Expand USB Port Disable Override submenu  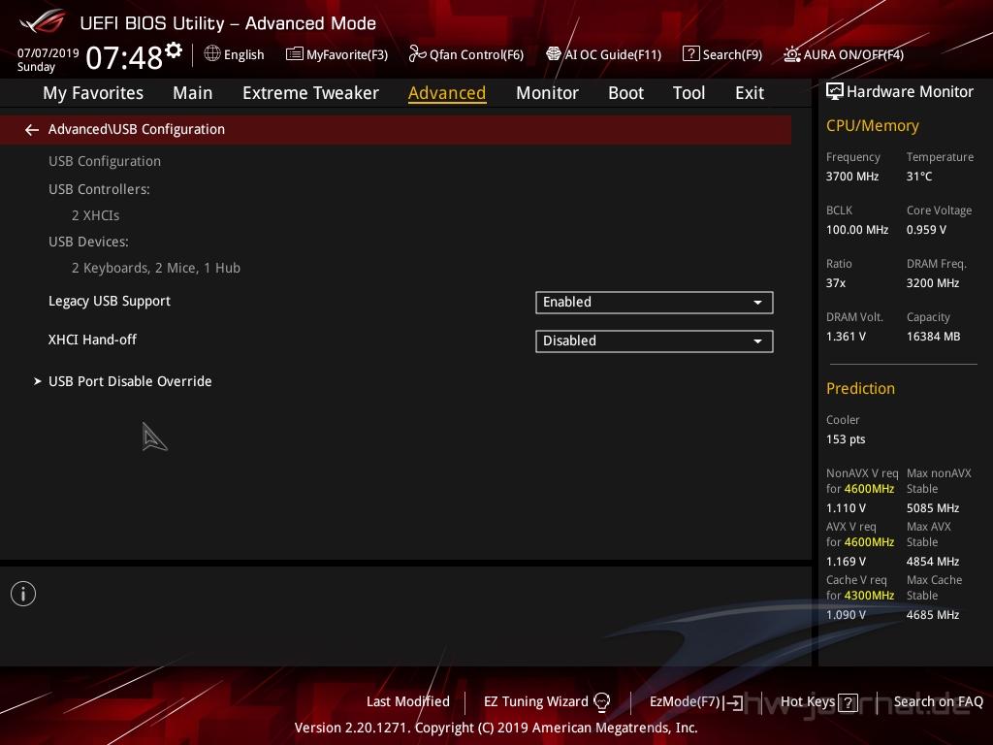tap(130, 381)
